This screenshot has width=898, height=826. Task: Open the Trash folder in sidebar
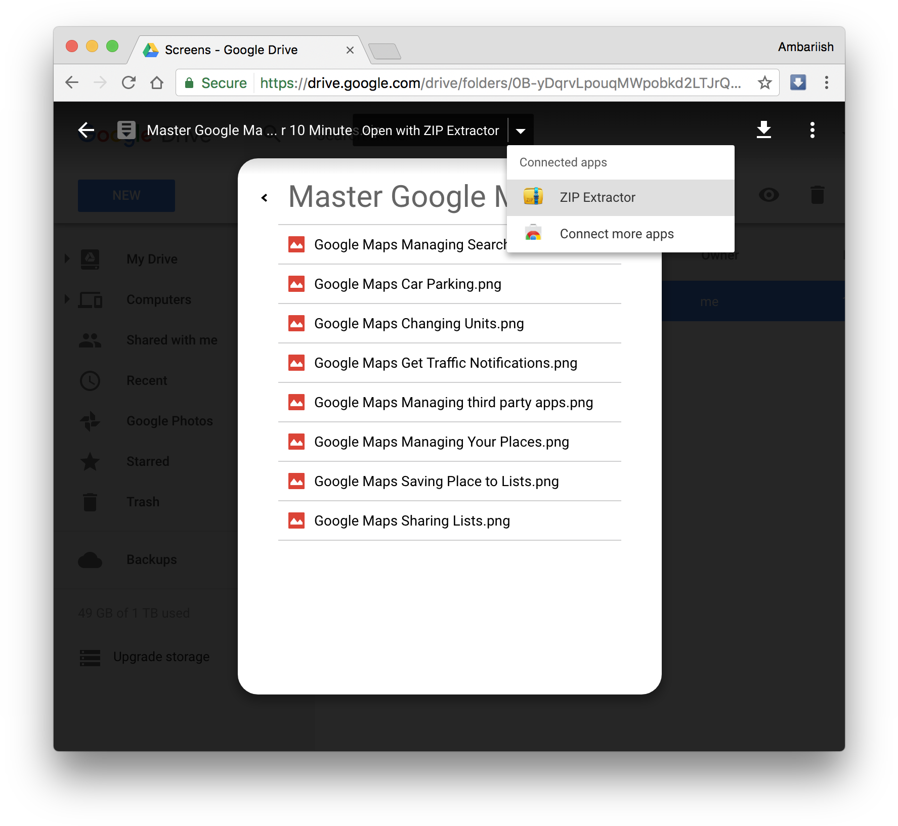click(143, 502)
